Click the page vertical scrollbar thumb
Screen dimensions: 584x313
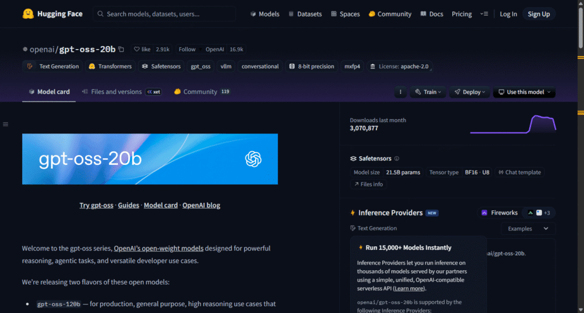[581, 27]
